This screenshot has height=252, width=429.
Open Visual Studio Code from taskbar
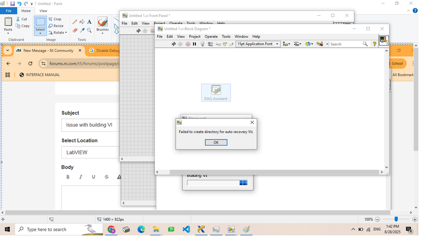186,229
